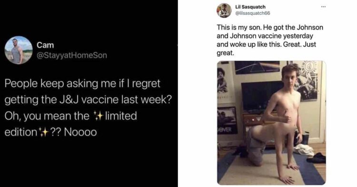Click the sparkle emoji after "edition"
This screenshot has width=357, height=187.
pos(43,132)
